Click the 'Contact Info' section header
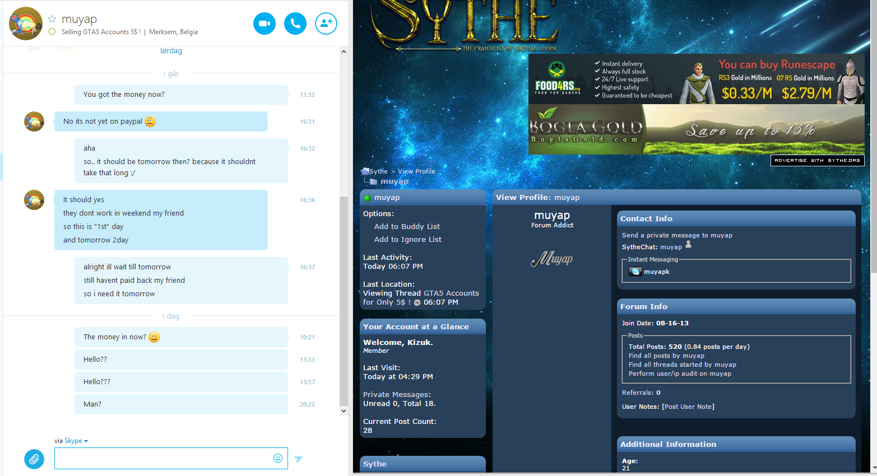Viewport: 877px width, 476px height. pos(736,218)
